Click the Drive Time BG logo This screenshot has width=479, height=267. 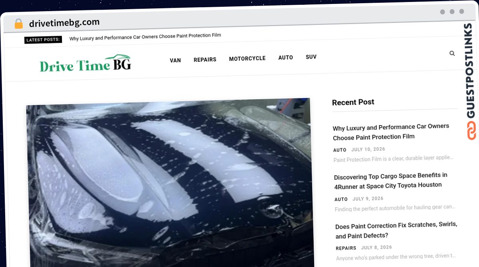pos(85,63)
